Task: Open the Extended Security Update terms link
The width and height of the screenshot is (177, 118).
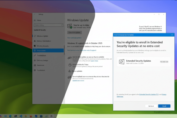Action: (x=149, y=94)
